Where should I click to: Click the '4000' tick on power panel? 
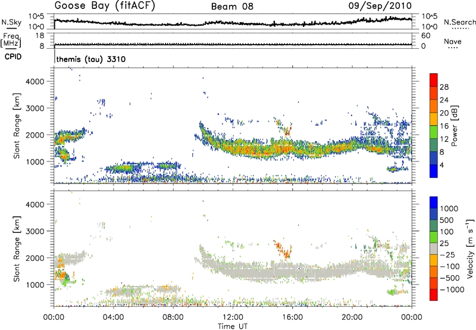pos(35,82)
